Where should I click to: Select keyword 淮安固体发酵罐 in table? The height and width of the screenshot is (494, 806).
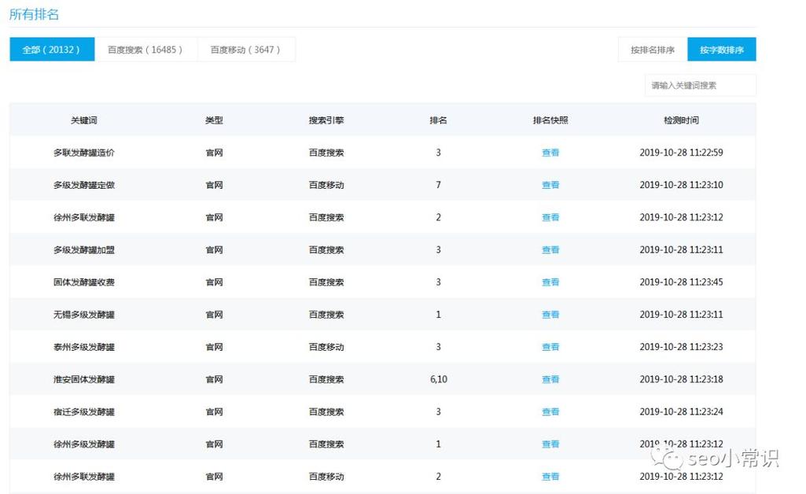click(x=84, y=379)
